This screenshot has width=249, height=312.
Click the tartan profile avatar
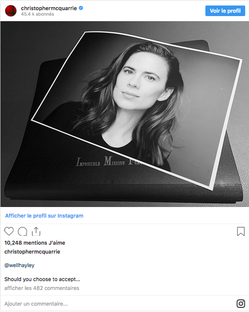click(11, 11)
